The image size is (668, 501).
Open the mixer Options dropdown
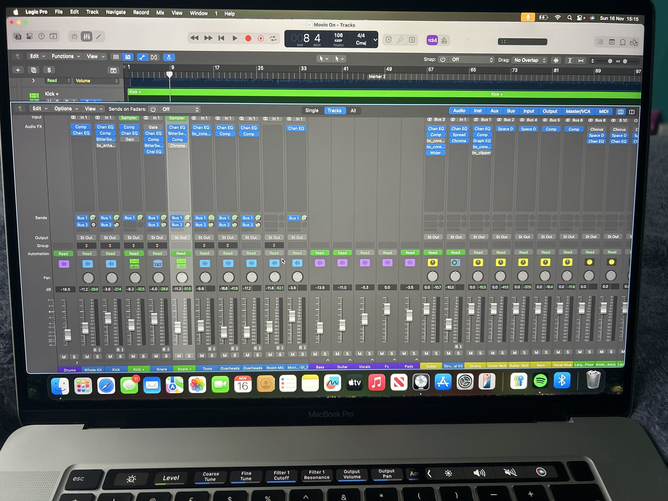point(66,109)
